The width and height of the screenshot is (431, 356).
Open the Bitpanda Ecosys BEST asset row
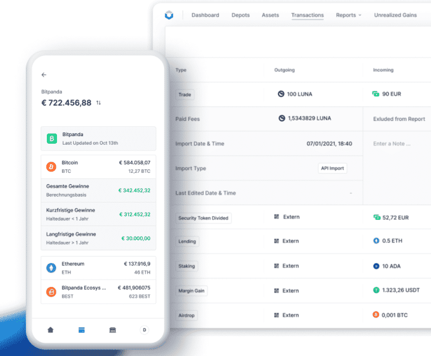(98, 292)
